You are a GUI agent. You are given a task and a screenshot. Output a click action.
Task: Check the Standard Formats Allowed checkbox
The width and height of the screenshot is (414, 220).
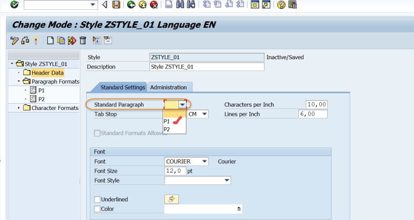(97, 133)
